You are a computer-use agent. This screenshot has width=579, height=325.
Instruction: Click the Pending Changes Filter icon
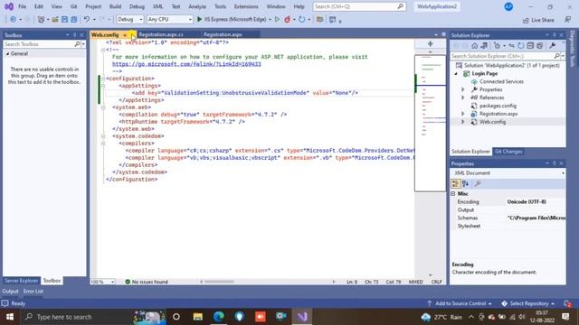point(497,46)
